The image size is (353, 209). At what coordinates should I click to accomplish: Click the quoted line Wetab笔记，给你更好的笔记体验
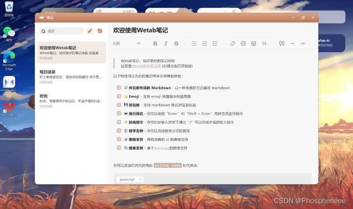click(x=148, y=61)
